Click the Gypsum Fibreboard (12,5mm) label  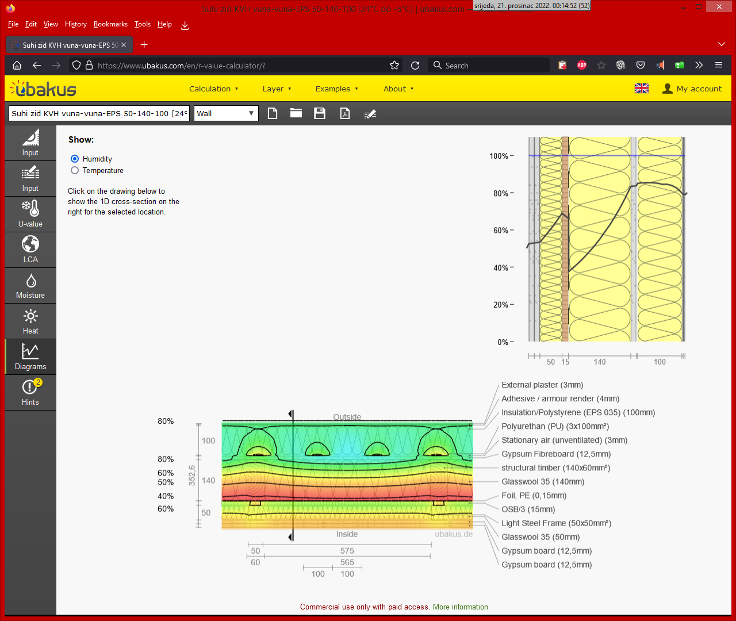tap(556, 454)
